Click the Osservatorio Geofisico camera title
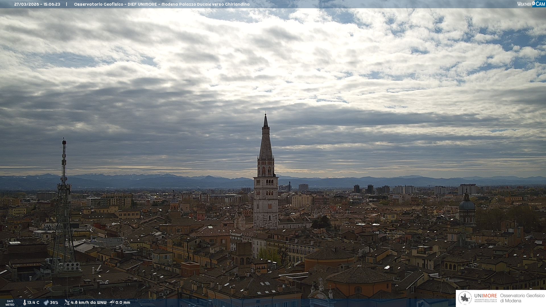The height and width of the screenshot is (307, 546). [x=162, y=4]
